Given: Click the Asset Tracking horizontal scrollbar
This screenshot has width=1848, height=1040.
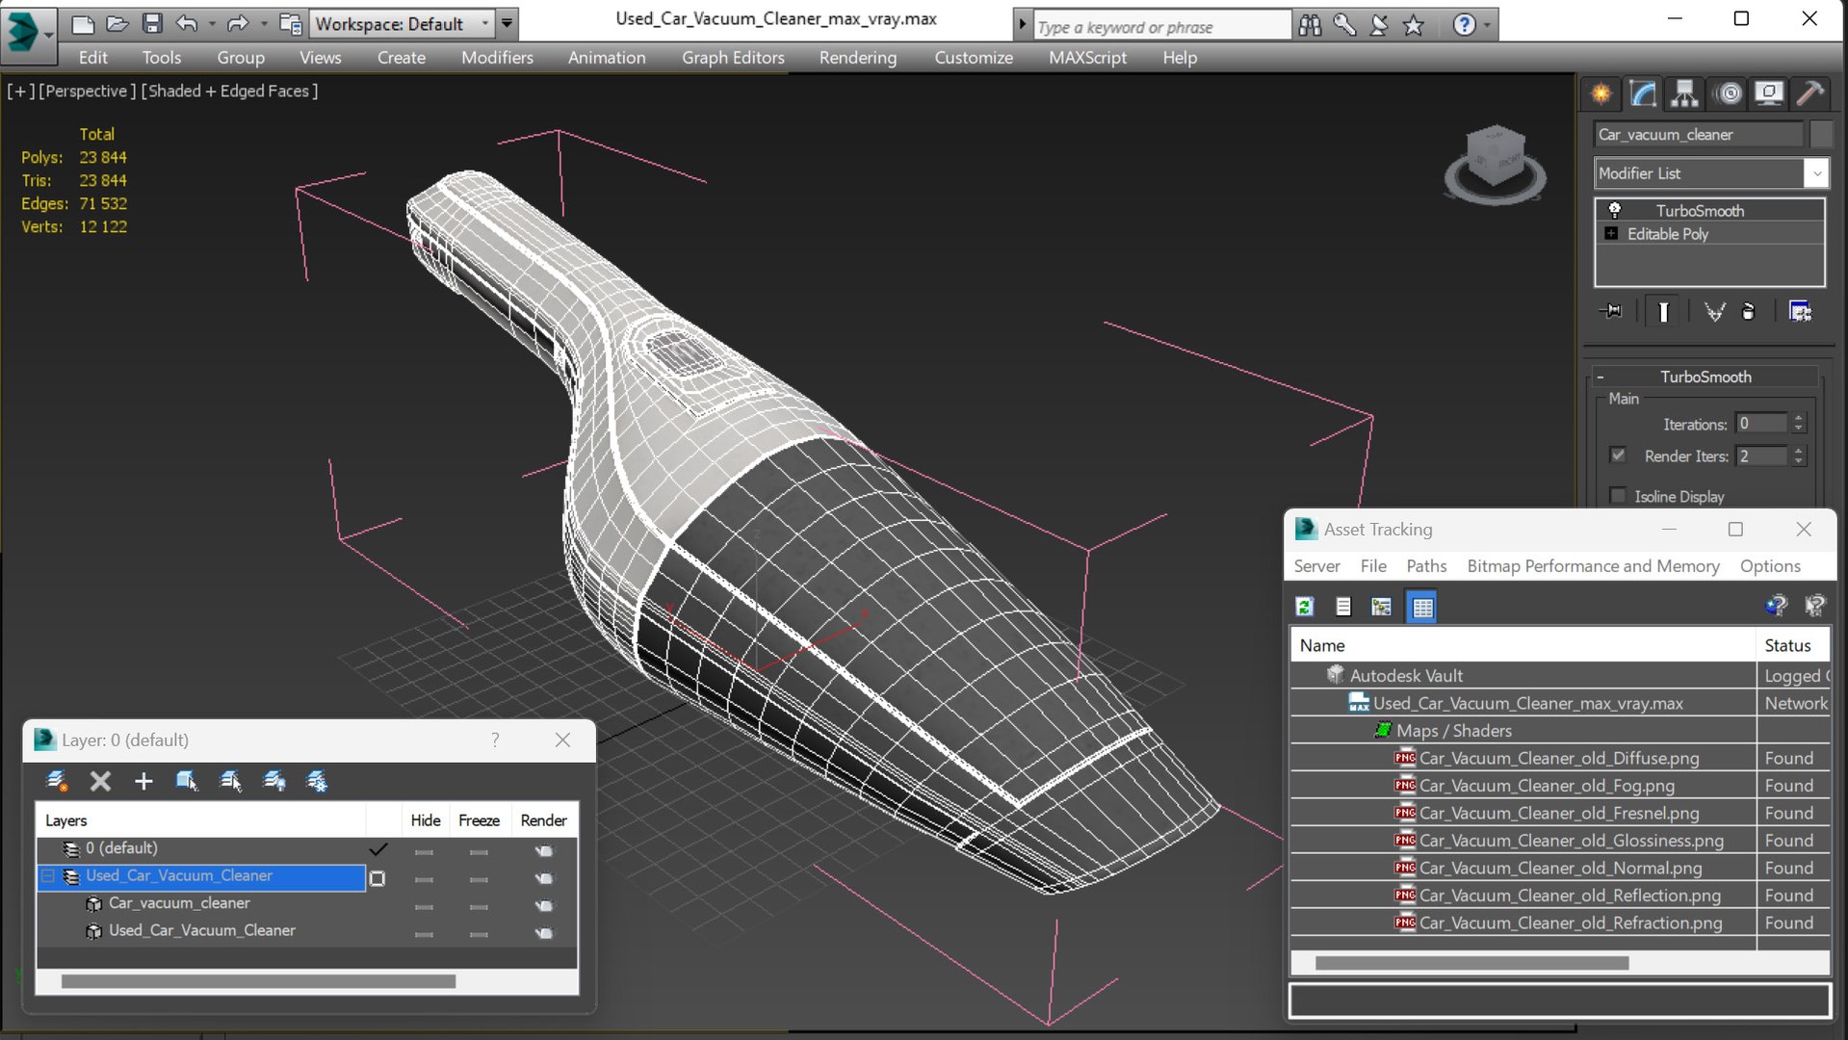Looking at the screenshot, I should tap(1471, 963).
